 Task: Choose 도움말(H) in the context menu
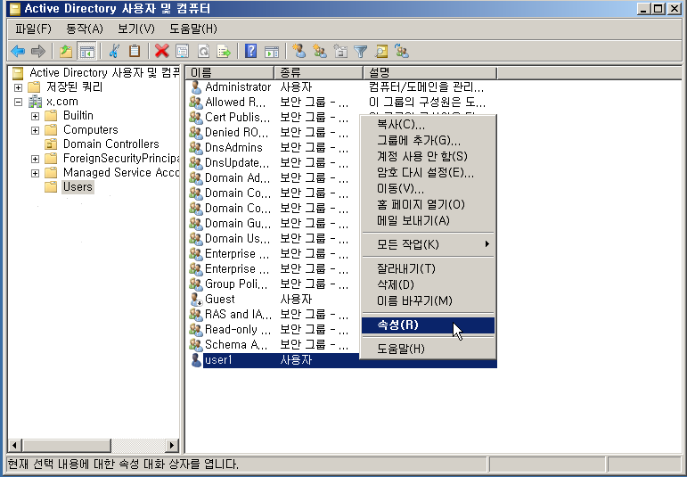428,349
